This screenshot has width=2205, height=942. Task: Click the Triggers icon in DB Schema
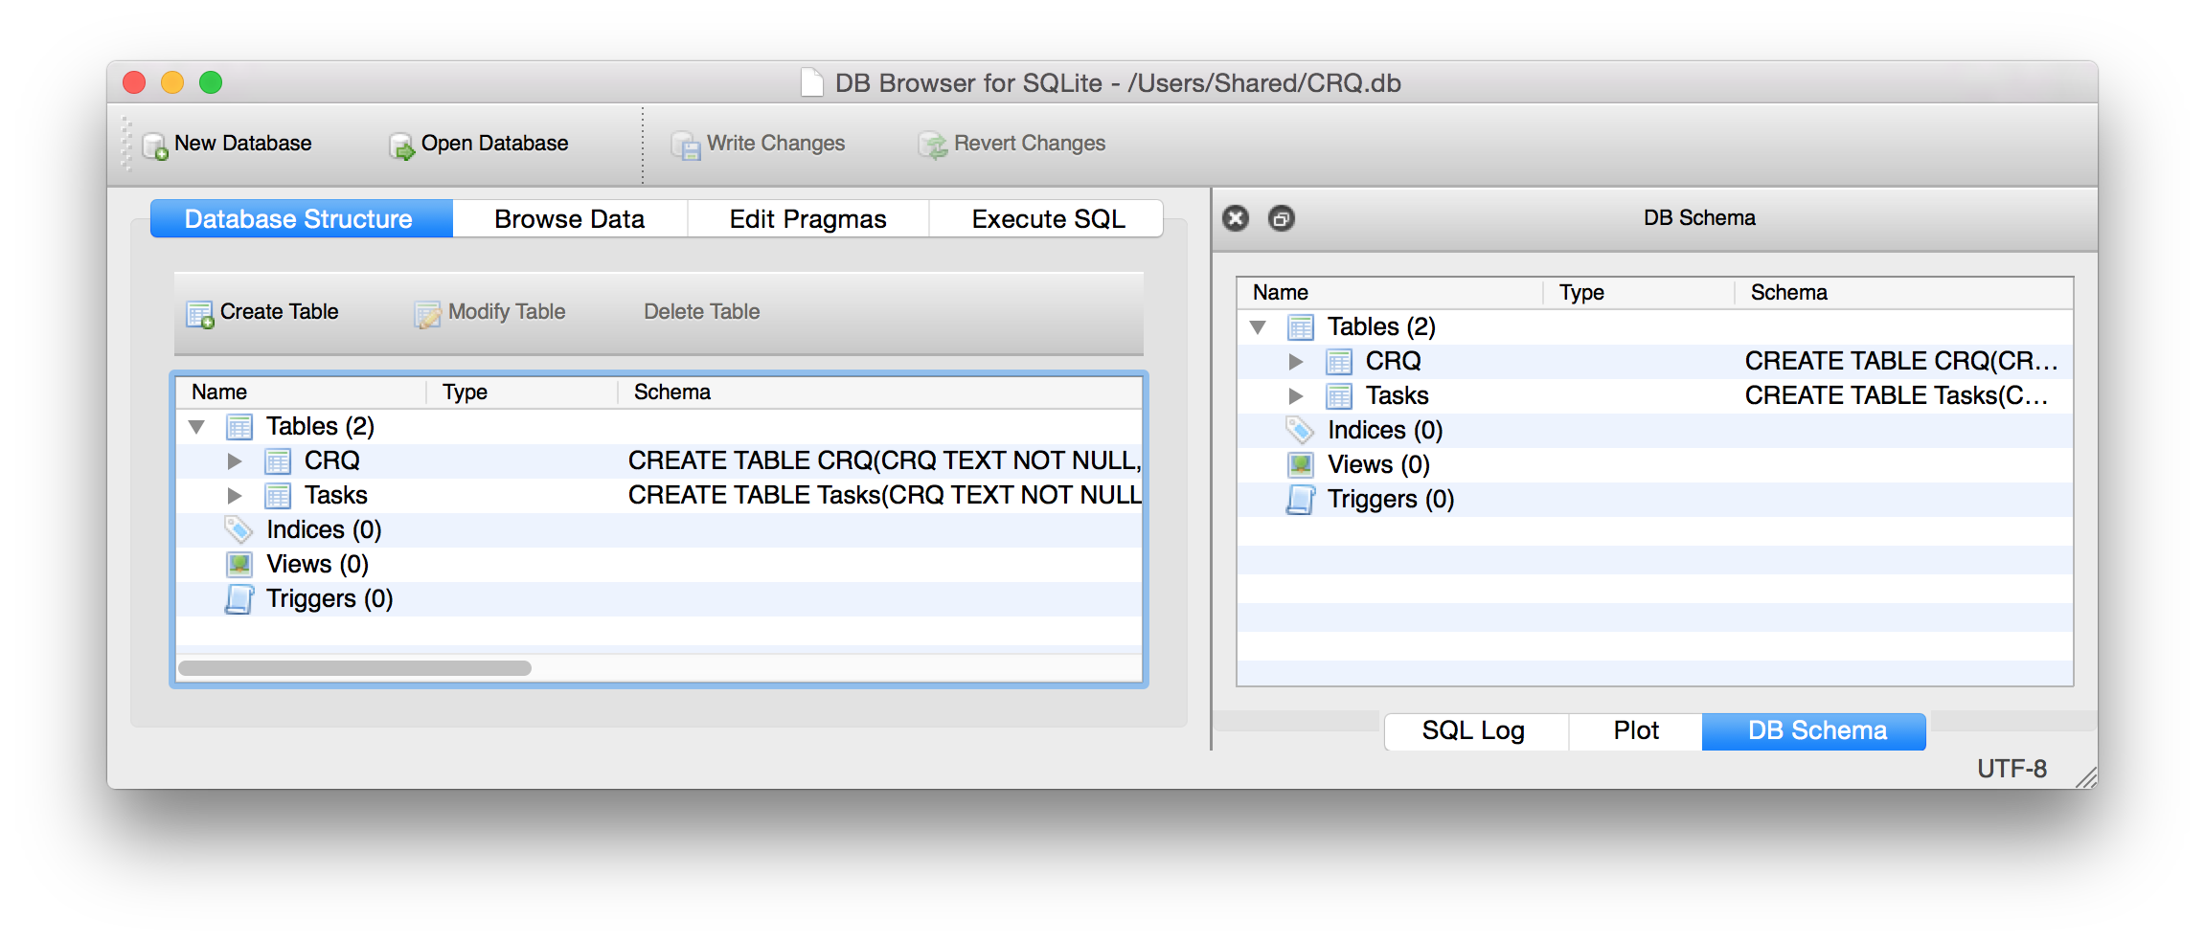coord(1299,499)
